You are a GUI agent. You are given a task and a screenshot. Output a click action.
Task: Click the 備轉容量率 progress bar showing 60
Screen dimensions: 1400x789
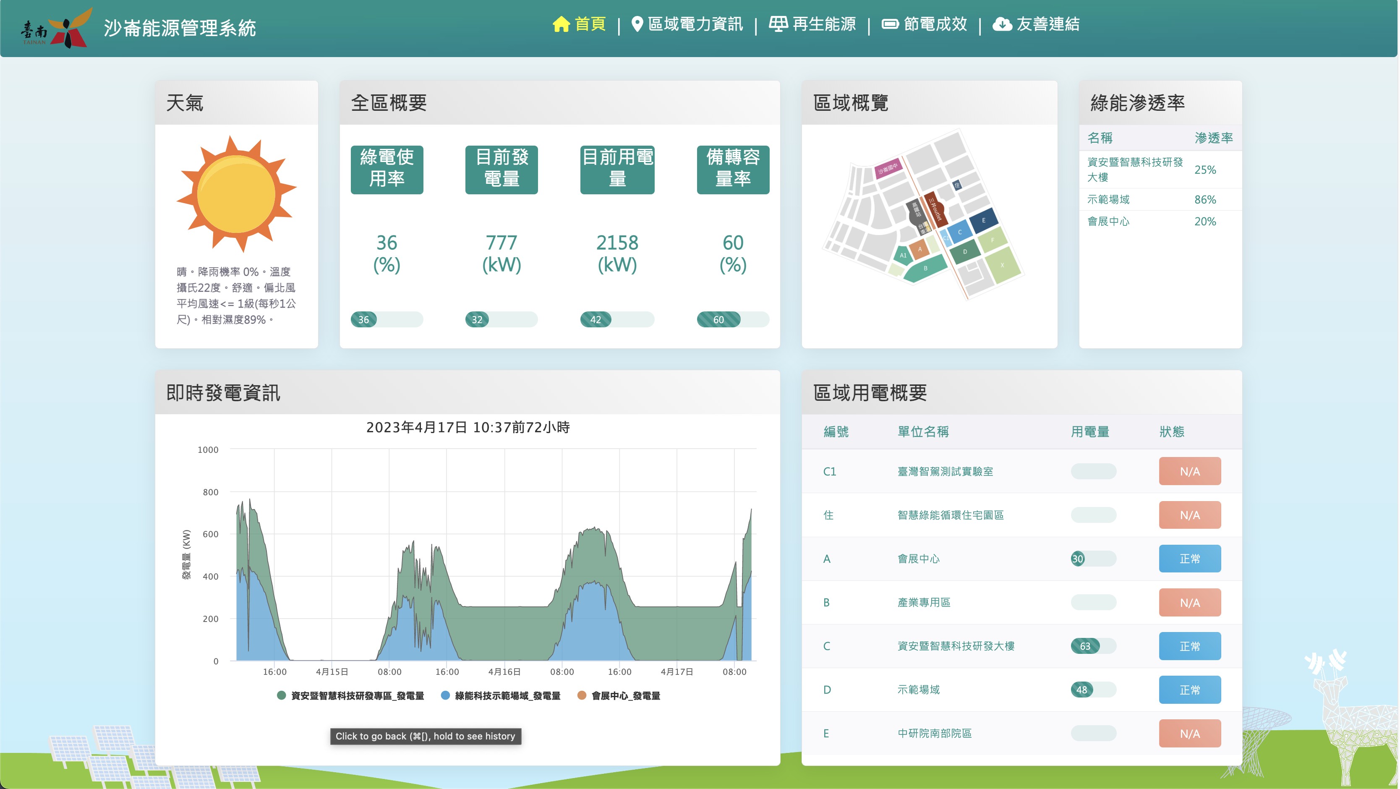pyautogui.click(x=733, y=319)
